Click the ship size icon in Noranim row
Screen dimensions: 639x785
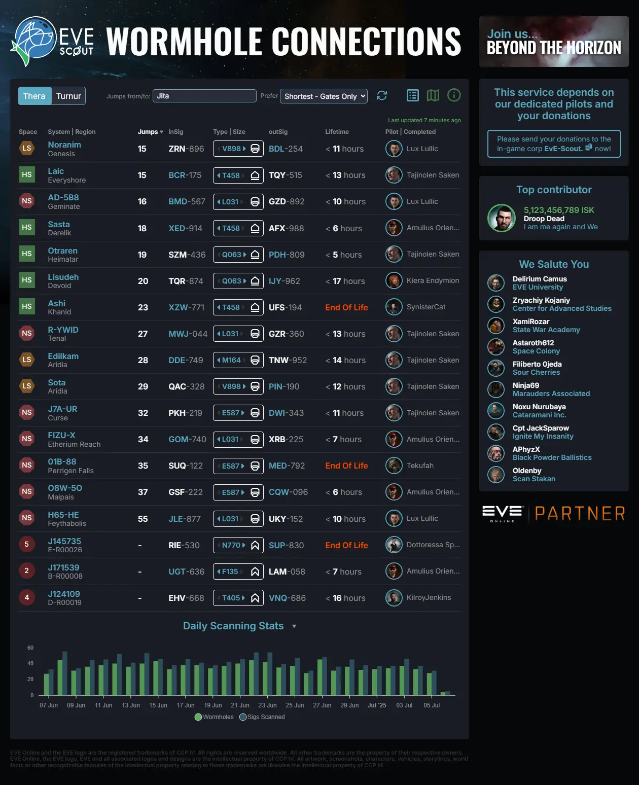coord(255,149)
